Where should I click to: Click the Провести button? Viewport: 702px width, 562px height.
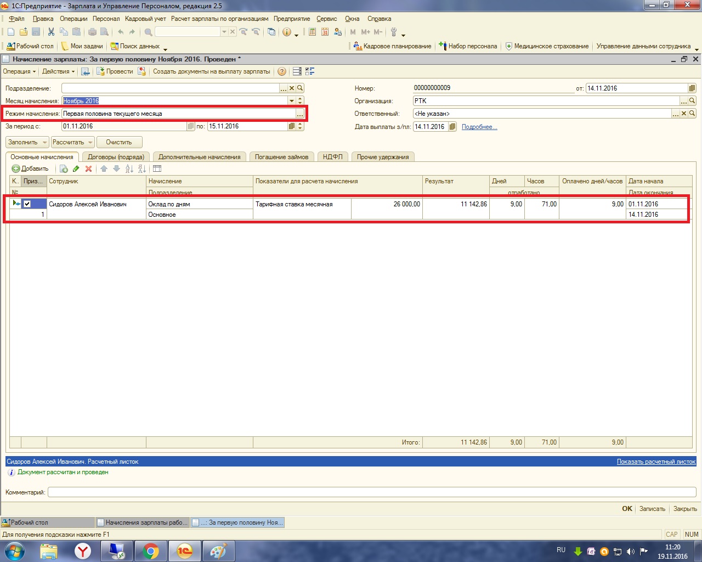[x=115, y=71]
